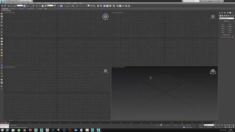Choose the Select and Scale tool
Image resolution: width=235 pixels, height=132 pixels.
tap(43, 6)
